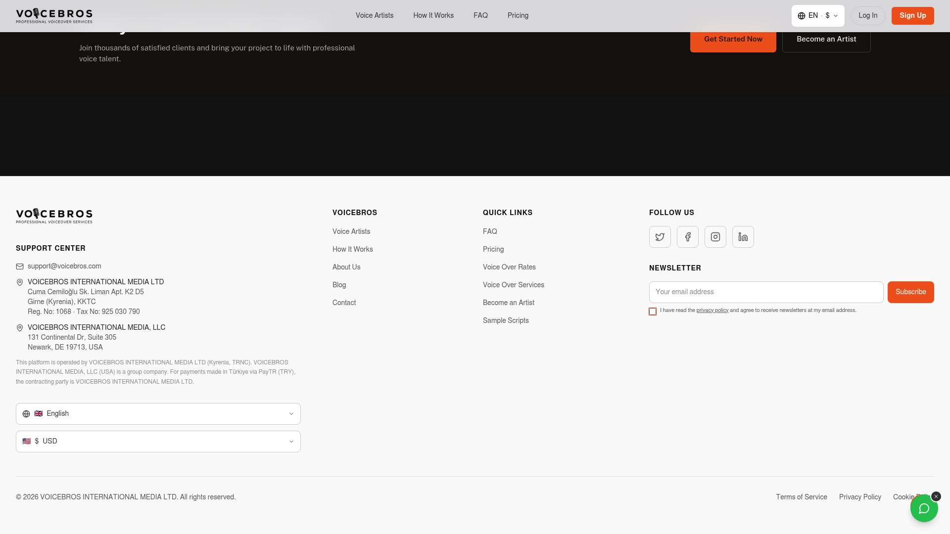Screen dimensions: 950x534
Task: Open the green chat widget
Action: click(924, 508)
